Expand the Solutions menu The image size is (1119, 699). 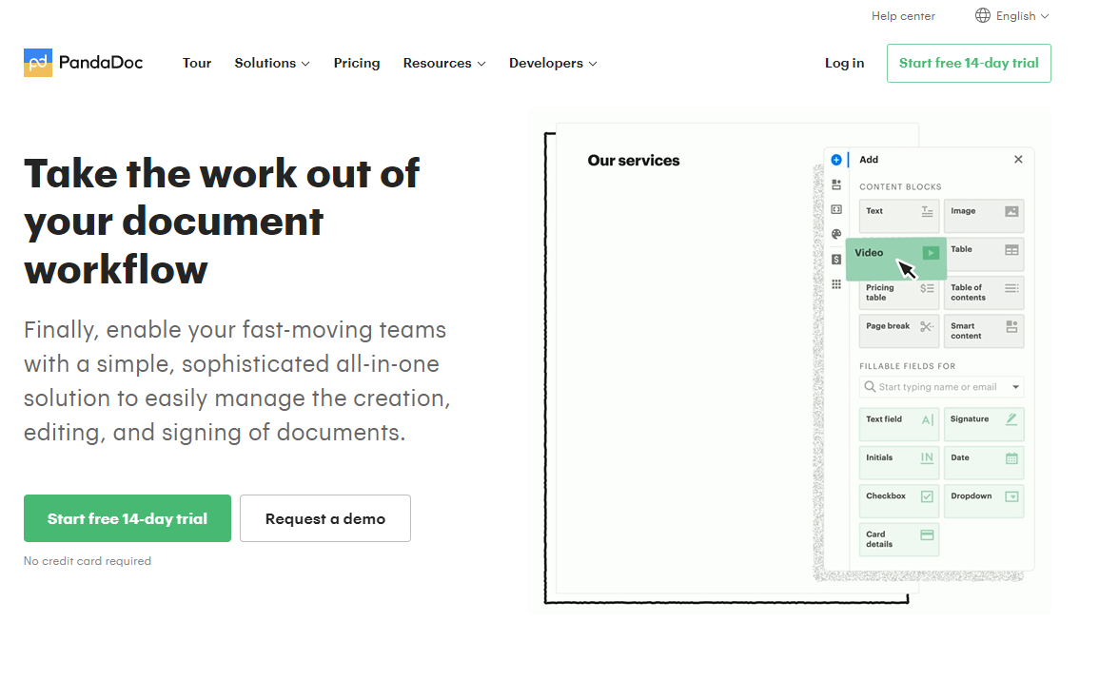(272, 63)
